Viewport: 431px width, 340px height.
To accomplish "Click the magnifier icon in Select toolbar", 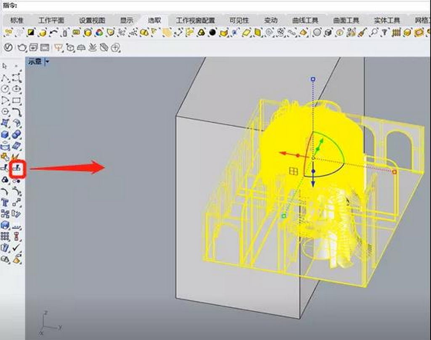I will (x=373, y=32).
